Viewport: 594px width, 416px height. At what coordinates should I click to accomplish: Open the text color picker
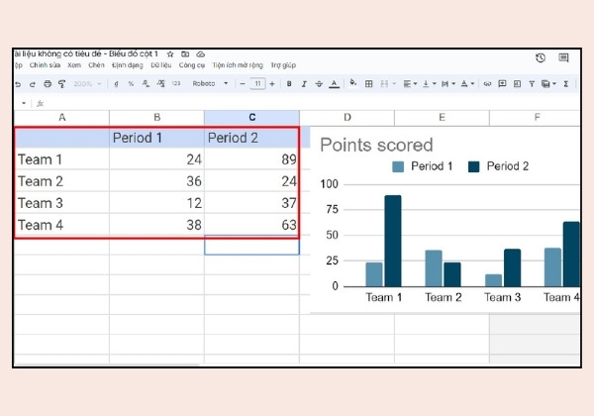click(334, 84)
